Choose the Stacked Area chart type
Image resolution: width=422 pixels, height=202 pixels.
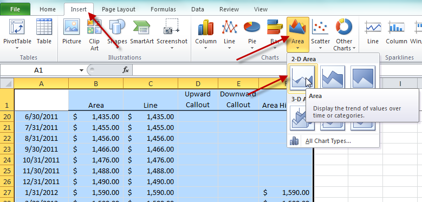(x=333, y=77)
